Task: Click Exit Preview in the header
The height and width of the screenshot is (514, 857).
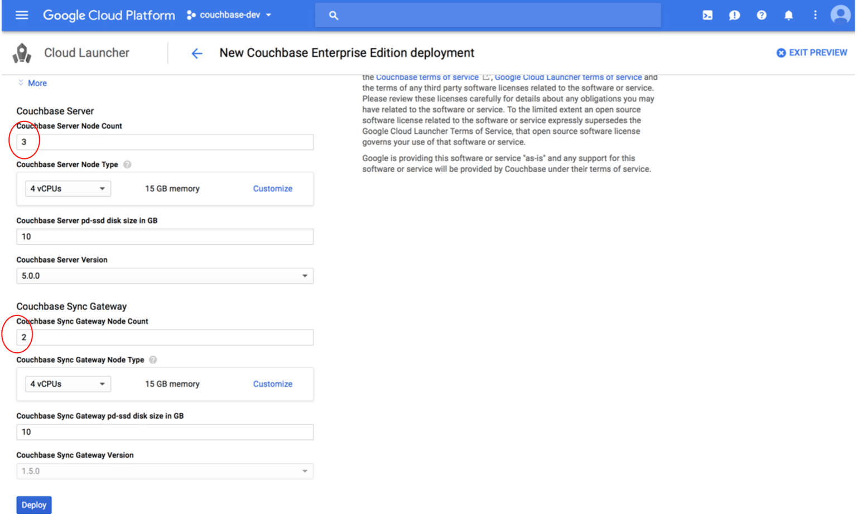Action: point(811,52)
